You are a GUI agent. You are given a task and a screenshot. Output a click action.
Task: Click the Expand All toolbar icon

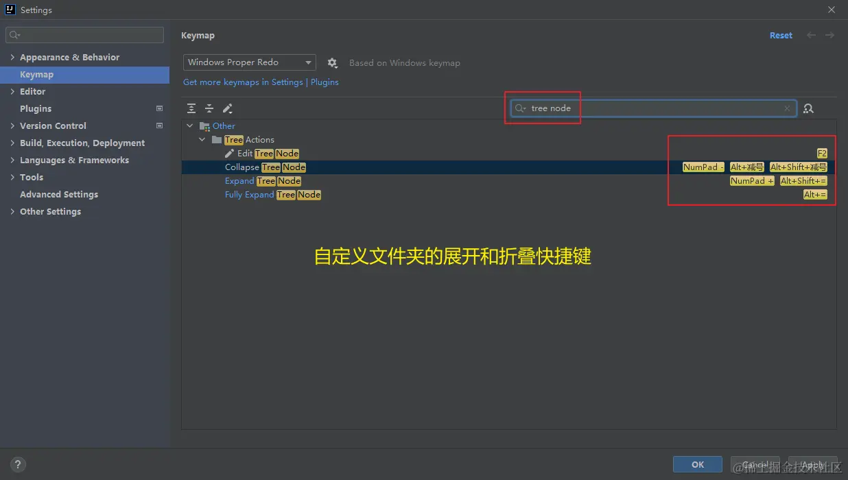[x=191, y=108]
